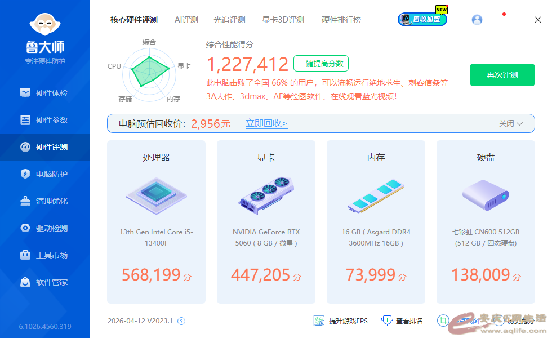The height and width of the screenshot is (338, 552).
Task: Click the 立即回收> link
Action: click(266, 123)
